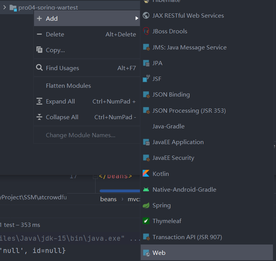The height and width of the screenshot is (261, 276).
Task: Add Native-Android-Gradle facet
Action: 207,190
